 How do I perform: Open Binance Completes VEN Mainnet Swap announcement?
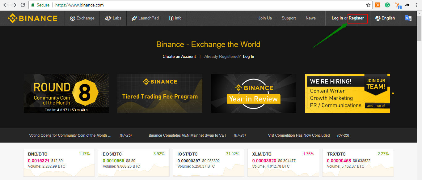click(x=188, y=135)
